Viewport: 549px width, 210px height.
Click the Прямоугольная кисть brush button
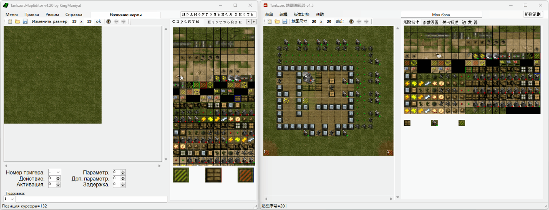pos(217,15)
